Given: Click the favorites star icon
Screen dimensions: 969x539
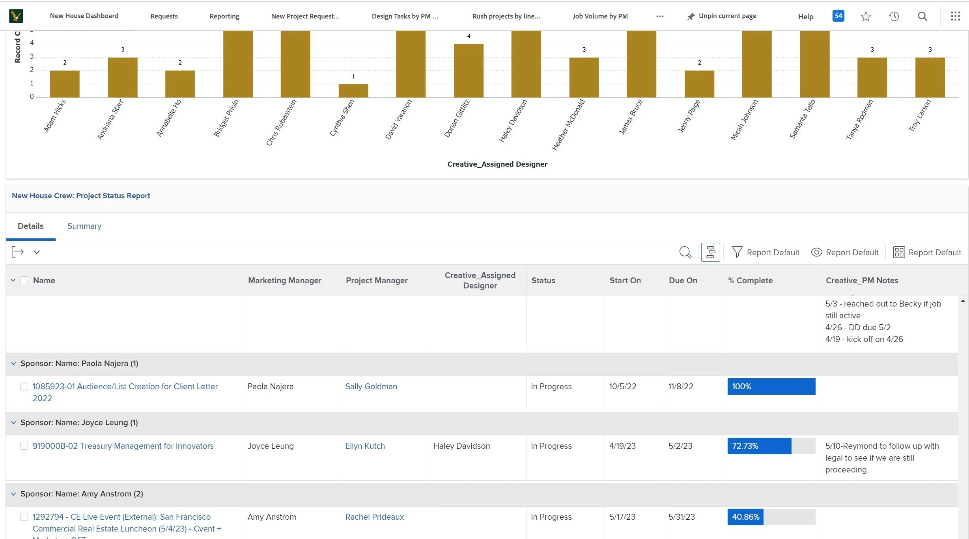Looking at the screenshot, I should [866, 17].
